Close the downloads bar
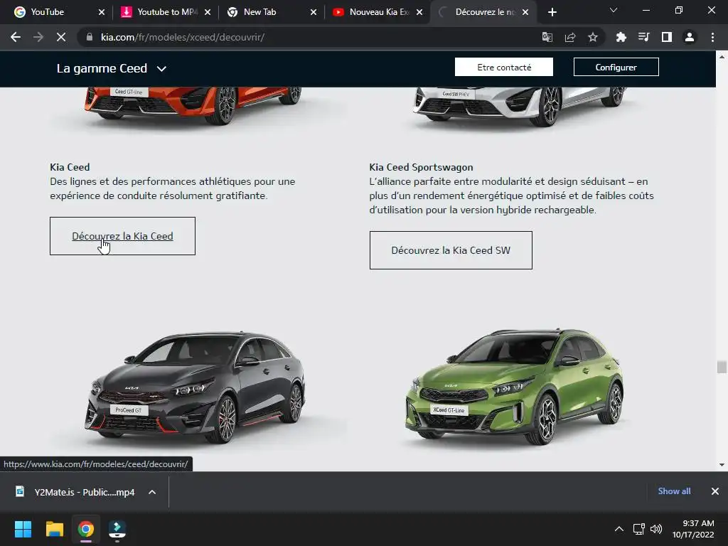This screenshot has width=728, height=546. click(x=715, y=491)
